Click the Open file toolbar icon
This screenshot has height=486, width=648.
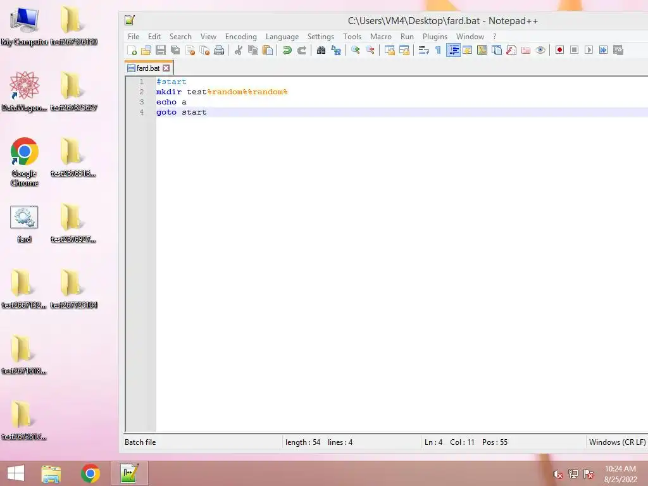coord(146,51)
